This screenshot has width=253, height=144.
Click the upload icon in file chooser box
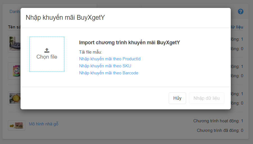[x=47, y=50]
